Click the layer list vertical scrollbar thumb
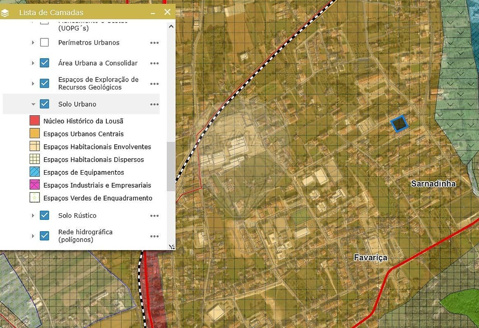 click(171, 166)
